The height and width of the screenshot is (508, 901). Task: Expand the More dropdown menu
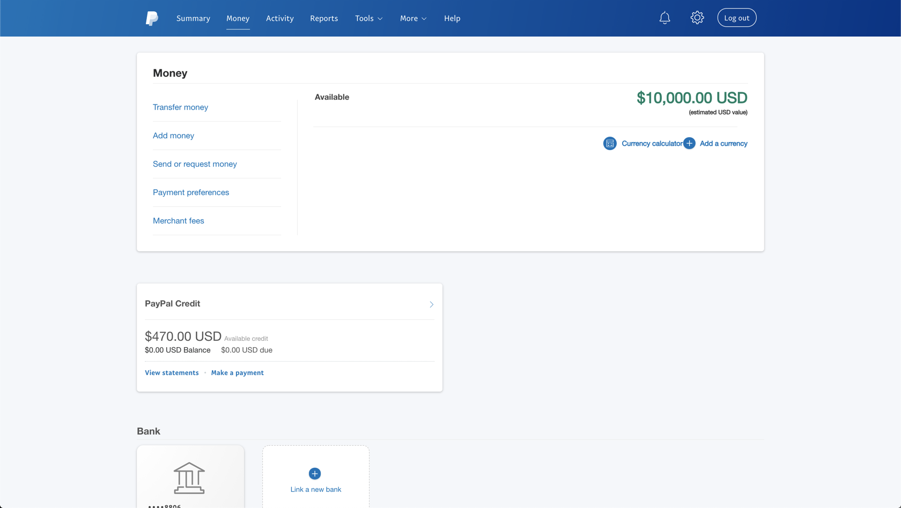click(x=413, y=18)
